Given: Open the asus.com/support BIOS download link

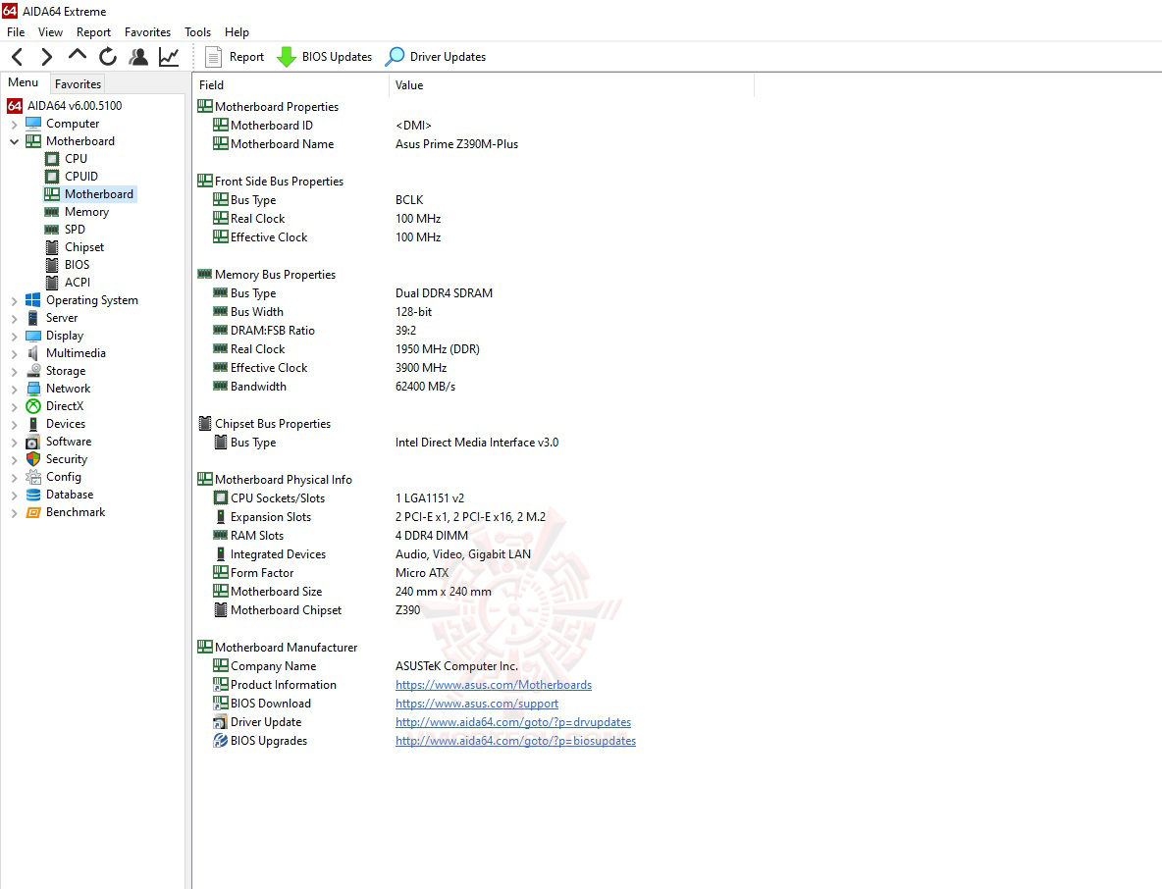Looking at the screenshot, I should point(477,703).
